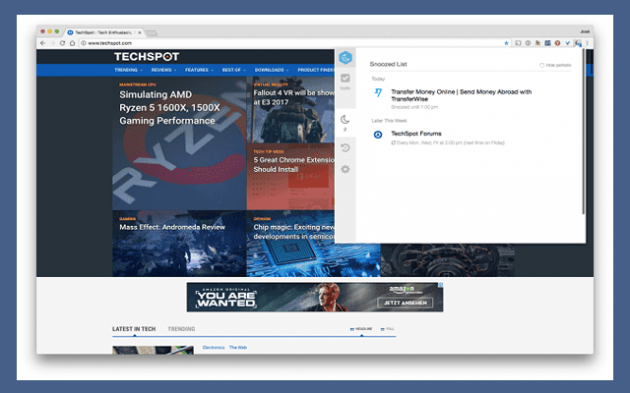630x393 pixels.
Task: Open the Features dropdown in the site nav
Action: 199,70
